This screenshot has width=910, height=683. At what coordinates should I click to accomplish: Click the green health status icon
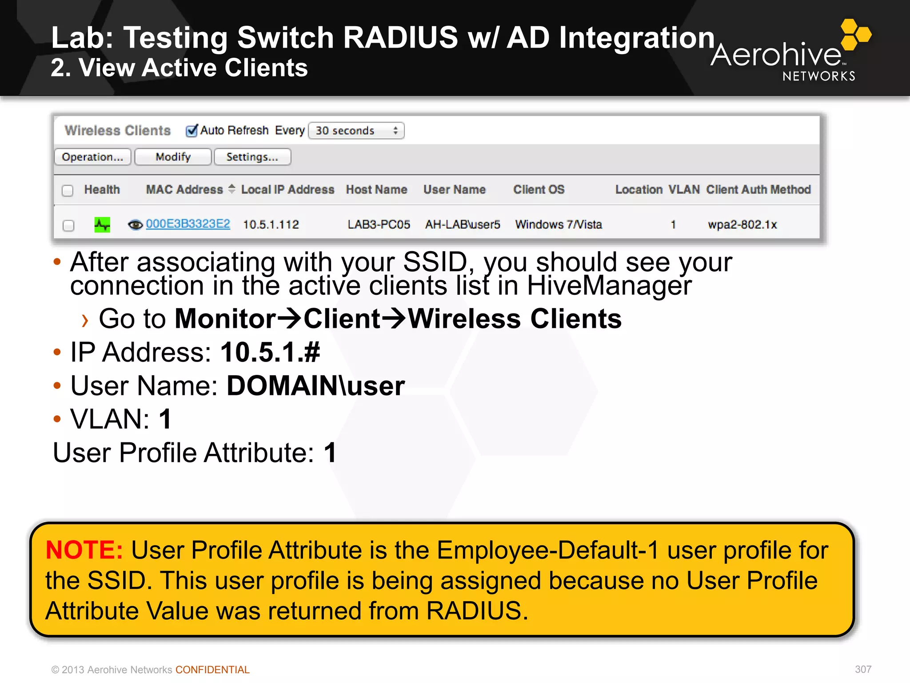point(102,225)
